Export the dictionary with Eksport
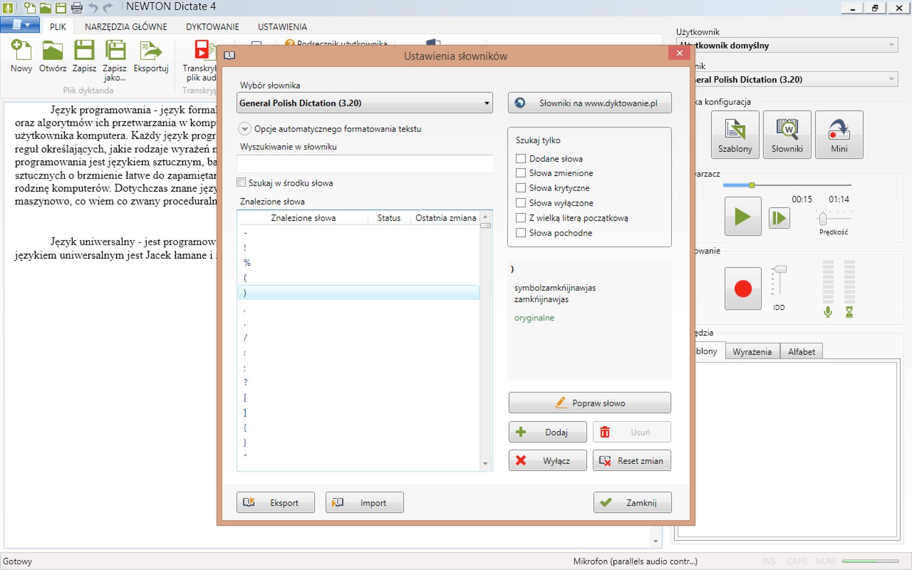 pos(276,503)
